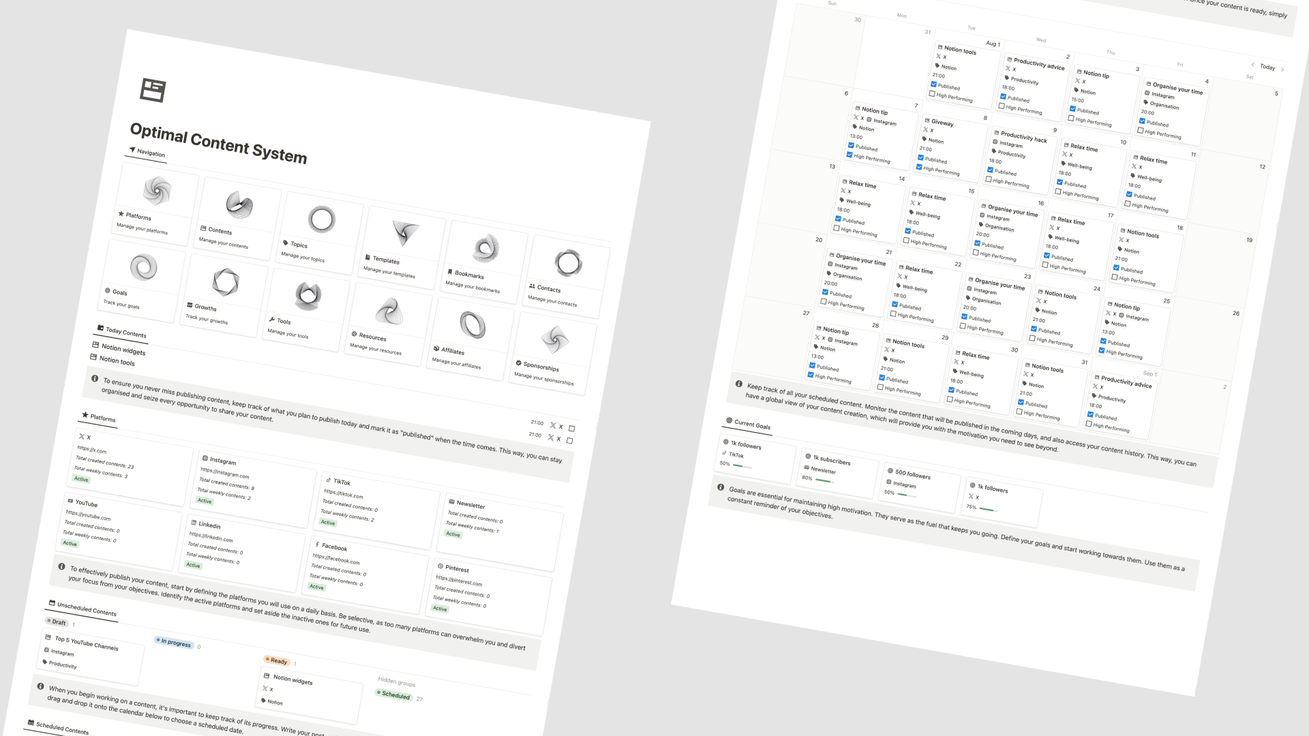Click the Optimal Content System page logo icon
This screenshot has height=736, width=1309.
pyautogui.click(x=153, y=90)
